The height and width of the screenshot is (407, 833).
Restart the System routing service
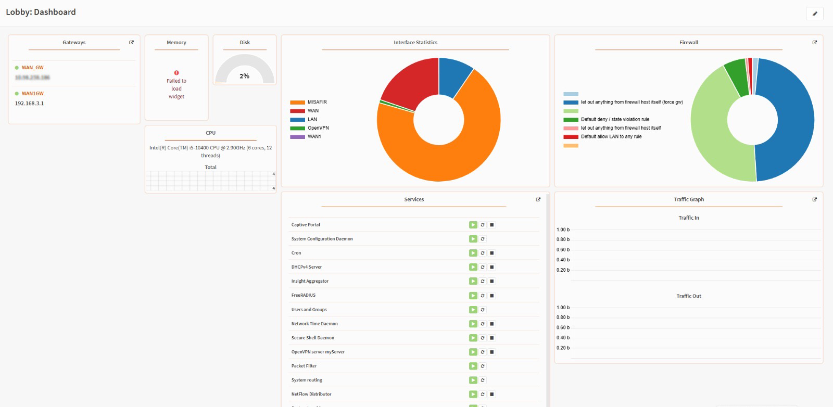pyautogui.click(x=483, y=380)
